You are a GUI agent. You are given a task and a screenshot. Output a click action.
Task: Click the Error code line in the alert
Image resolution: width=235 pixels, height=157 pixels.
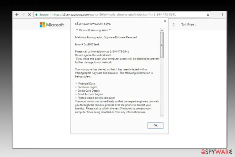pos(87,44)
